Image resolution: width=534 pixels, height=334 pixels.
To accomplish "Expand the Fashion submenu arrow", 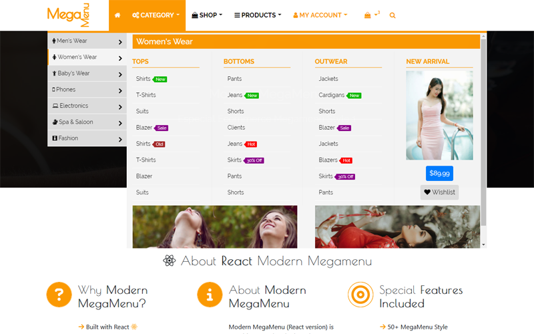I will point(120,140).
